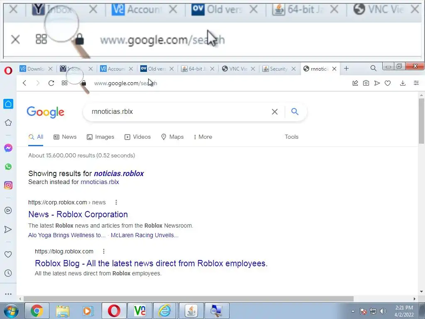This screenshot has width=425, height=319.
Task: Follow noticias.roblox corrected link
Action: (119, 174)
